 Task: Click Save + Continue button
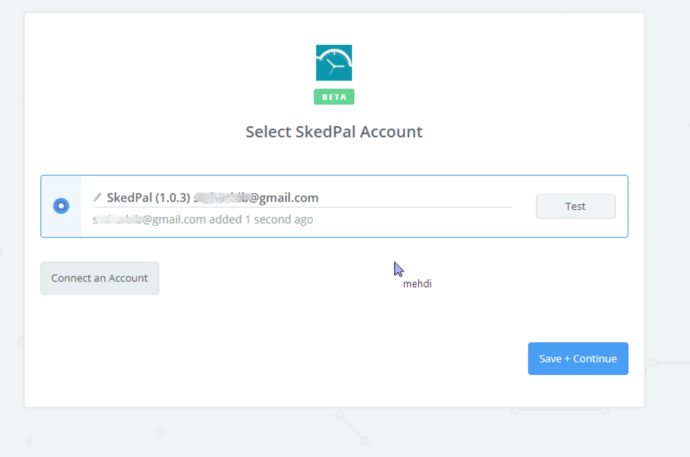[x=578, y=359]
